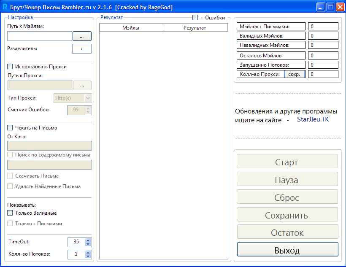This screenshot has height=267, width=346.
Task: Click the 'Сохранить' save button
Action: point(287,214)
